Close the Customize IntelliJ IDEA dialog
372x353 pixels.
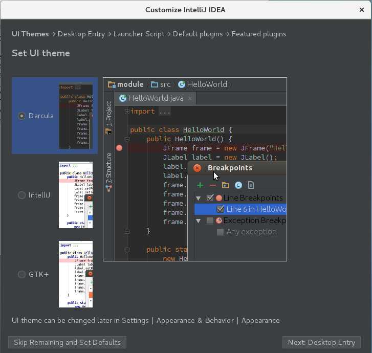[x=362, y=10]
